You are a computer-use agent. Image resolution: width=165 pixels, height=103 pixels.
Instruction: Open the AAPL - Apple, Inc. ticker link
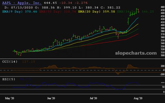tap(22, 3)
